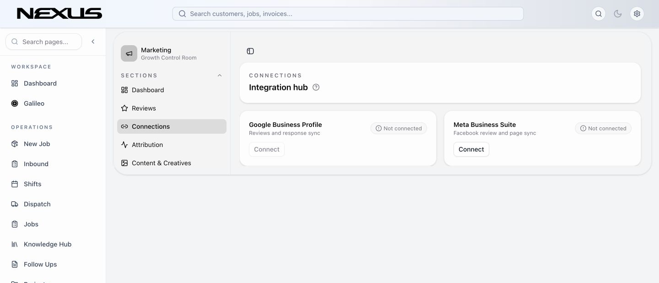Open settings gear in top right
The width and height of the screenshot is (659, 283).
click(x=637, y=14)
